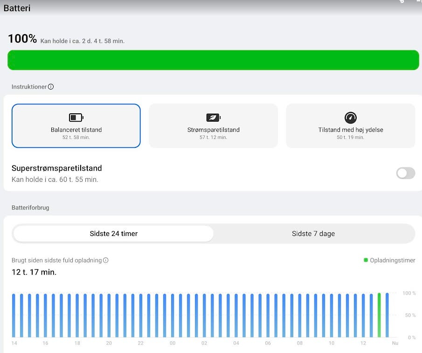The height and width of the screenshot is (353, 422).
Task: Click the 'Batteri' page title
Action: pyautogui.click(x=17, y=8)
